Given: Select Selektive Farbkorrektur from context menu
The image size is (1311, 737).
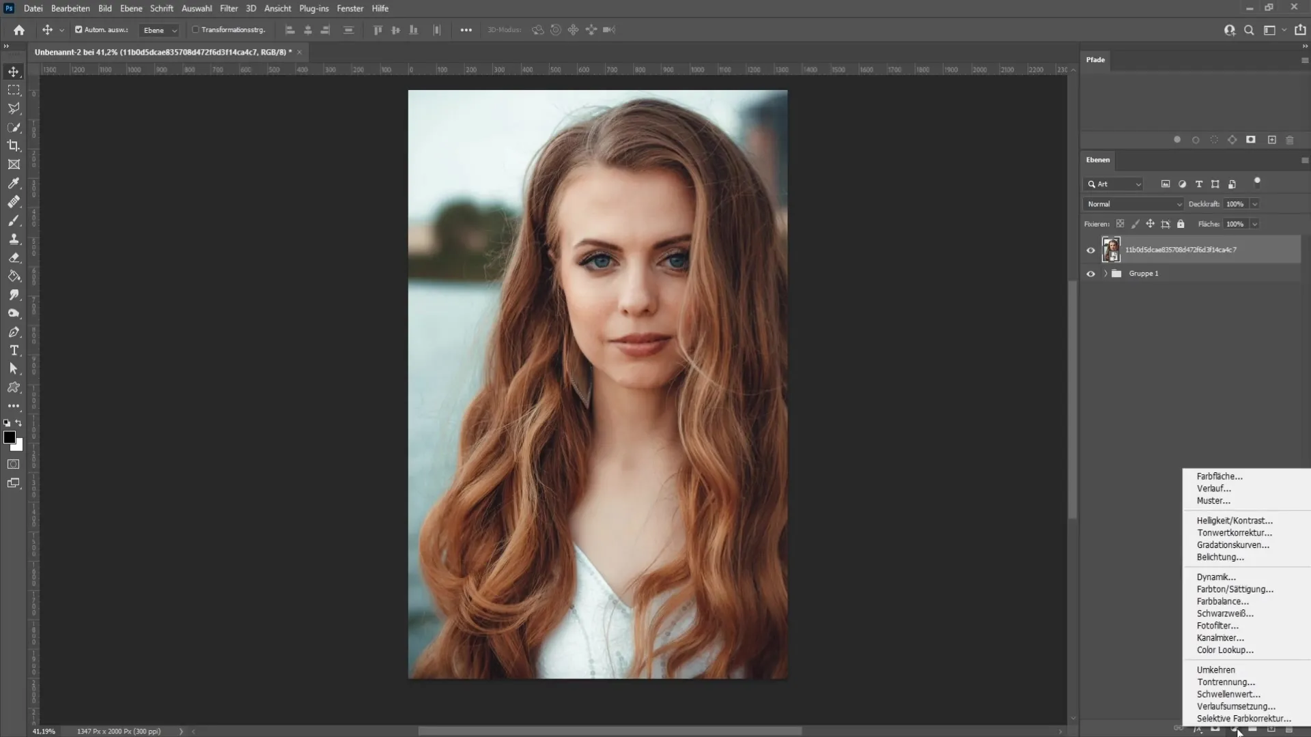Looking at the screenshot, I should point(1244,718).
